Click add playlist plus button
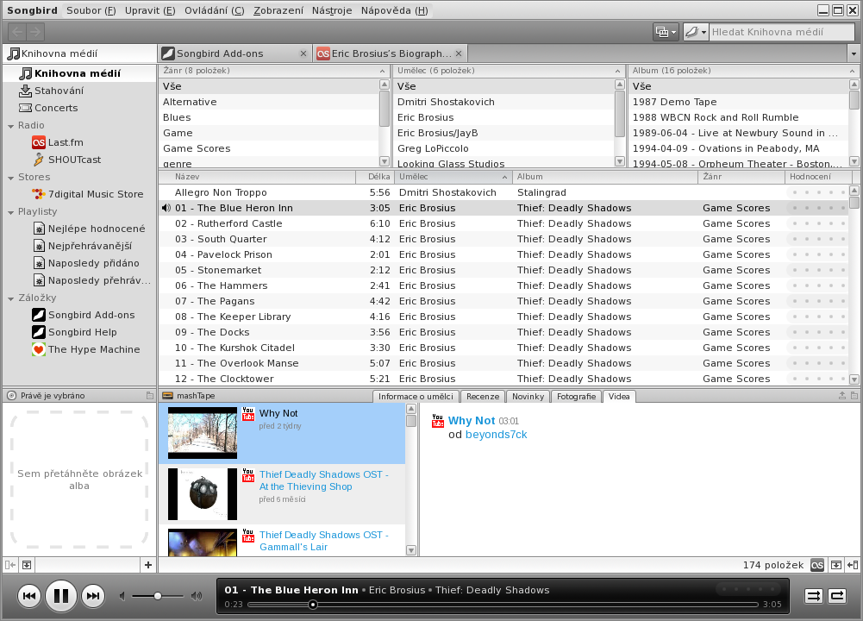 [148, 565]
